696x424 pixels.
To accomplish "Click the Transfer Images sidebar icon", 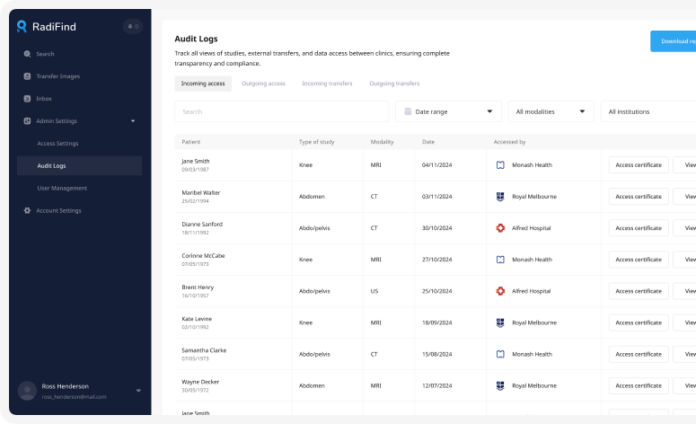I will pos(27,76).
